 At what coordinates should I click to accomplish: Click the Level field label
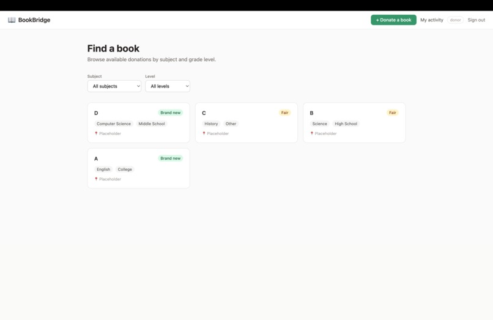[150, 76]
